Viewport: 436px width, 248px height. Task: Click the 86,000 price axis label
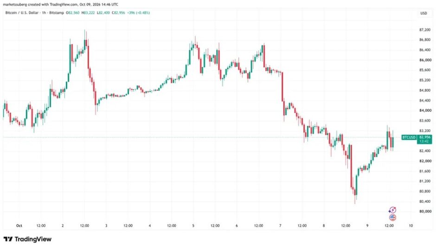coord(425,60)
